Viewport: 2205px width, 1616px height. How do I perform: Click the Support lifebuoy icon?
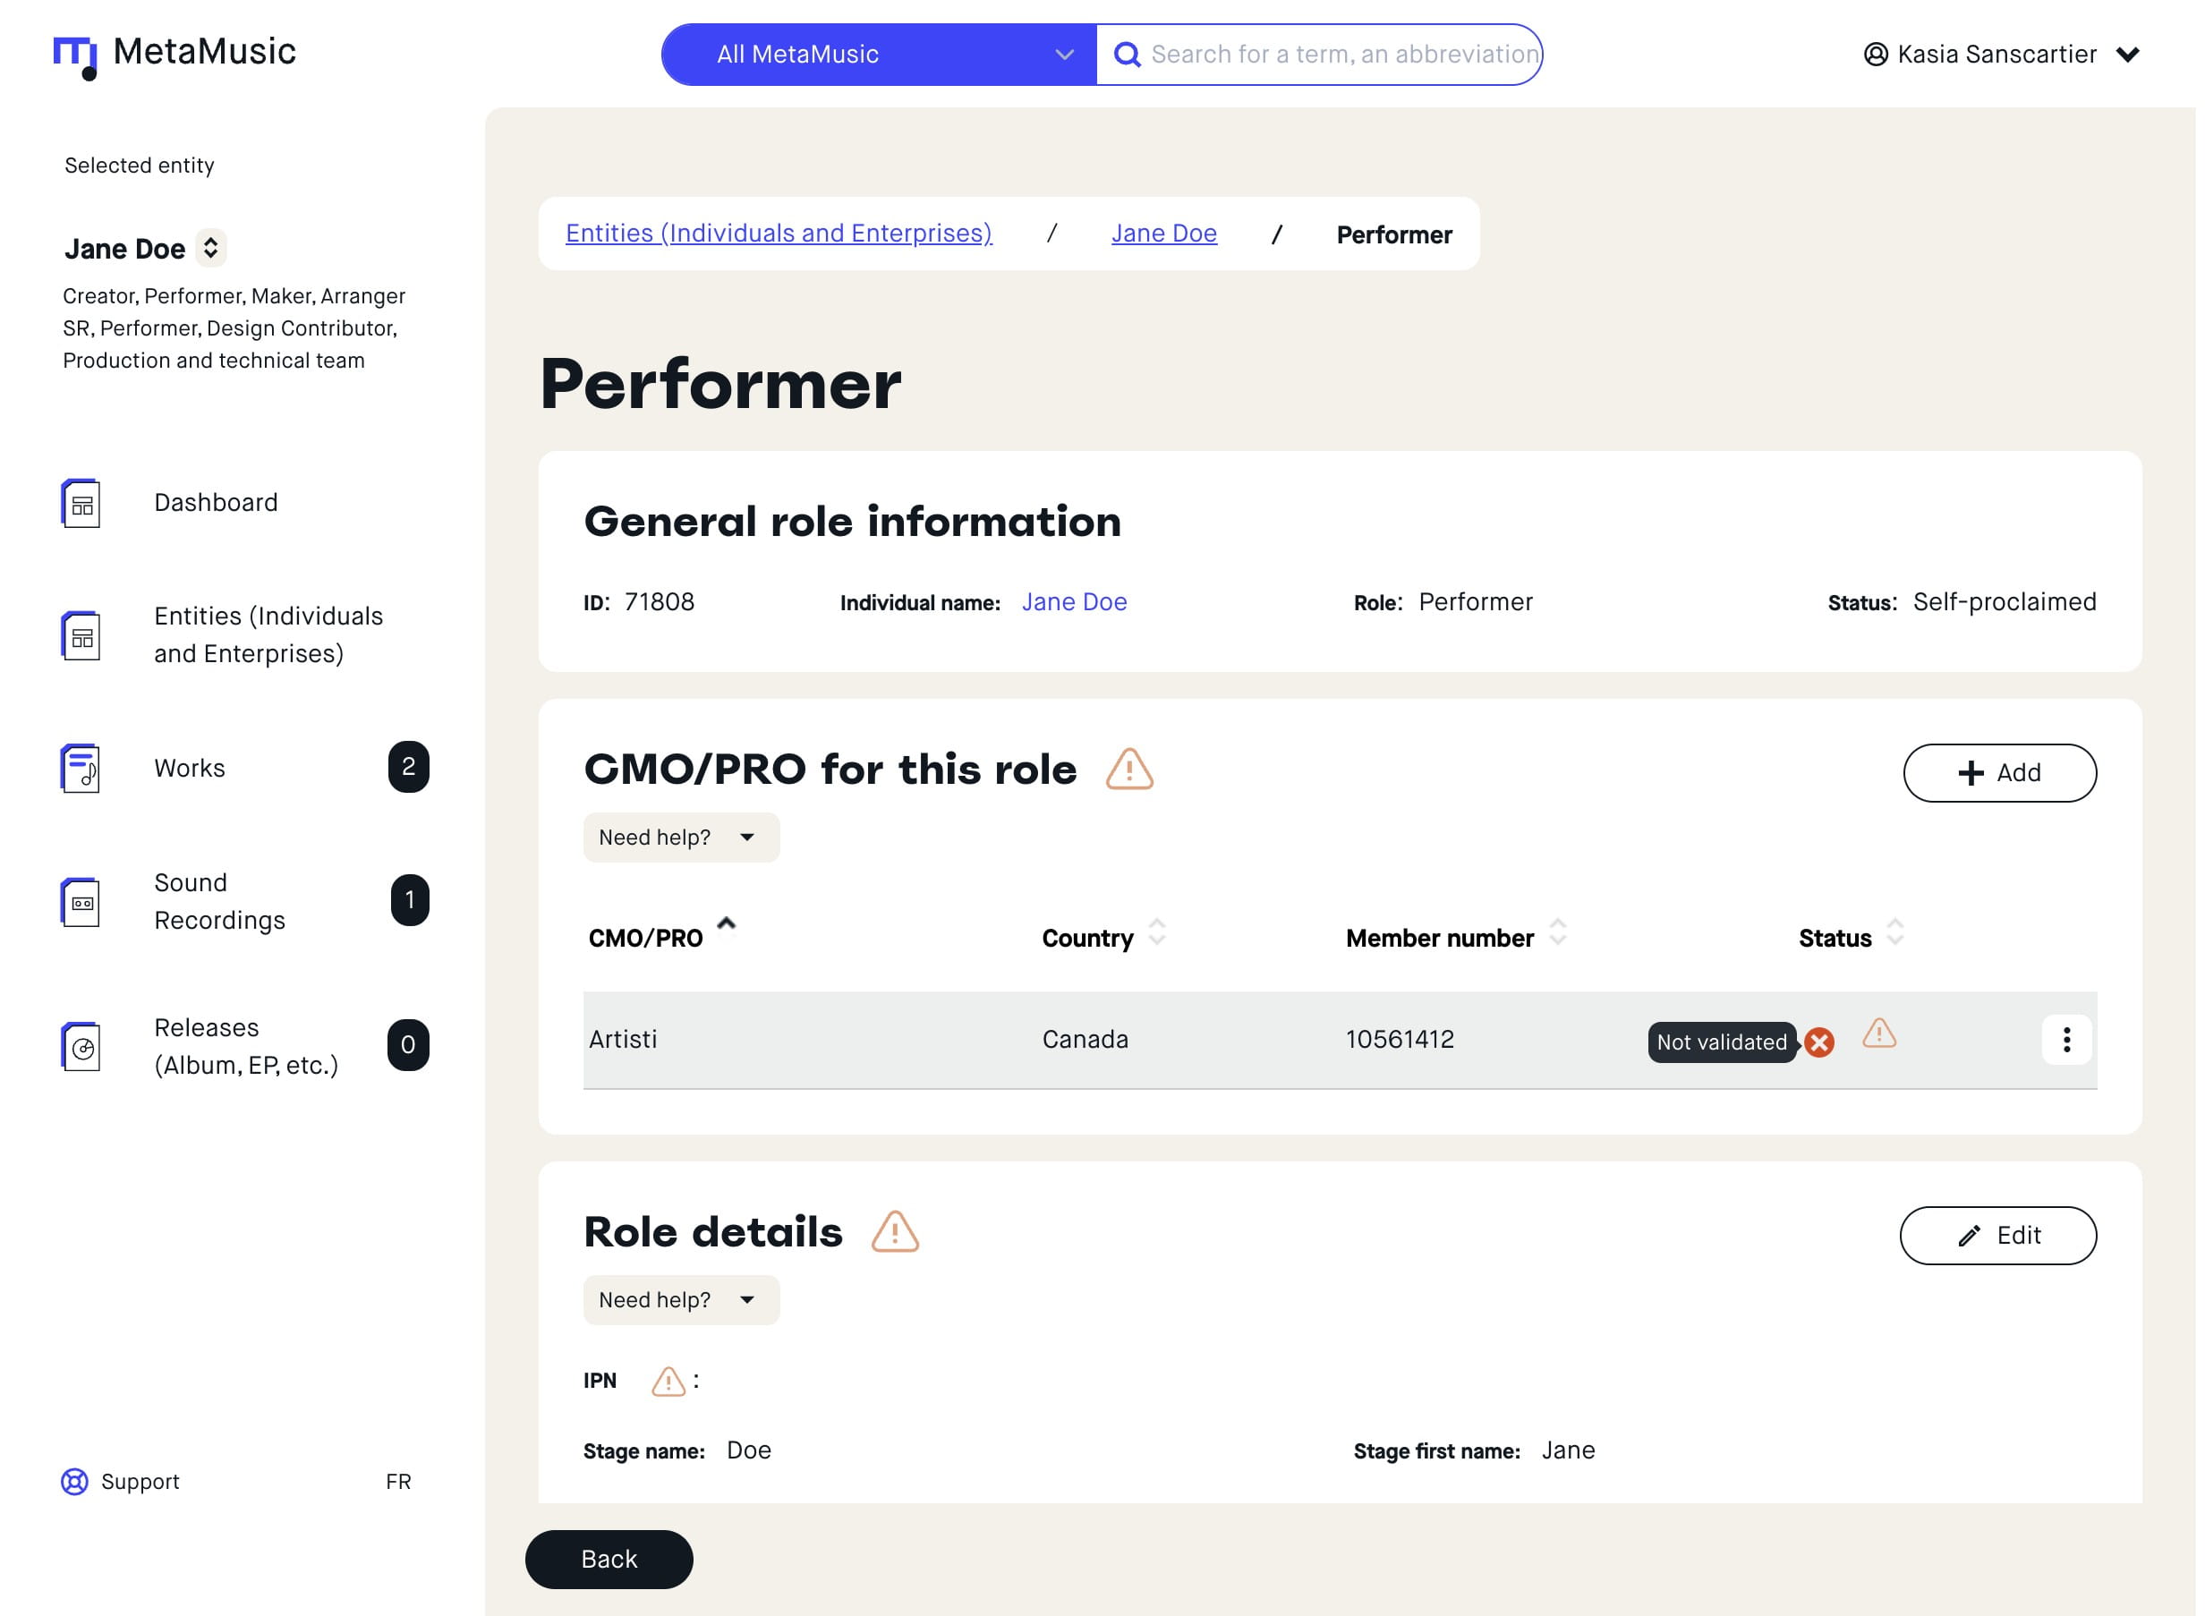pyautogui.click(x=74, y=1482)
